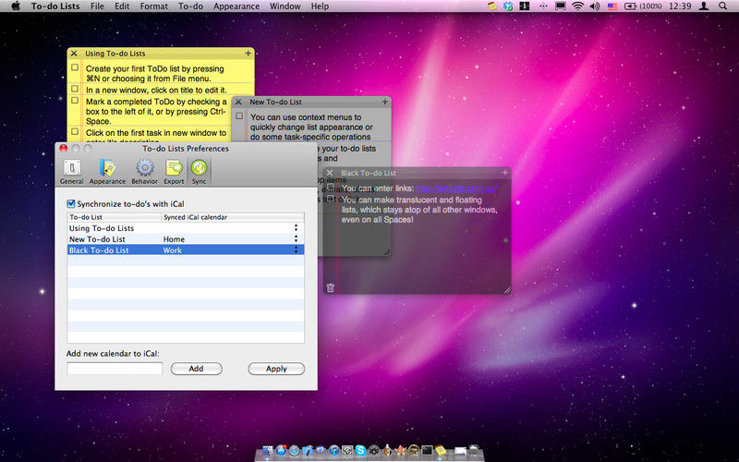
Task: Open Finder from the Dock
Action: tap(268, 451)
